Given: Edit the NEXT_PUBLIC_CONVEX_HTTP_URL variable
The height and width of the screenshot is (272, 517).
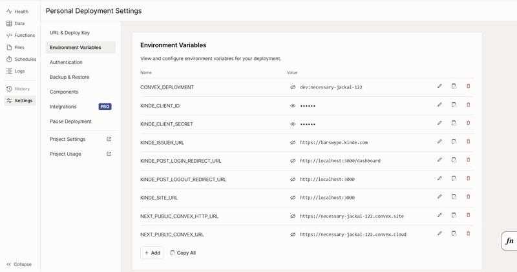Looking at the screenshot, I should [439, 215].
